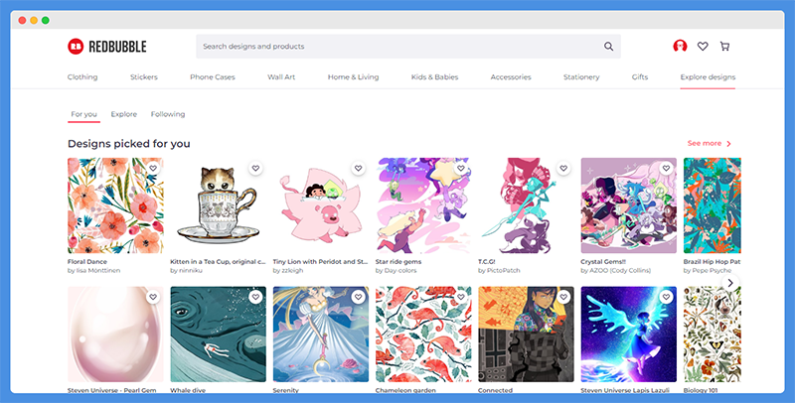Open the Accessories category

511,77
